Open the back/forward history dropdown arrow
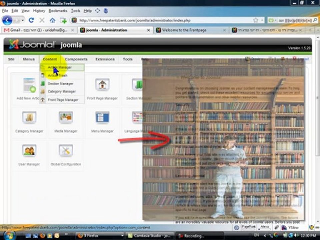Image resolution: width=320 pixels, height=240 pixels. [23, 20]
